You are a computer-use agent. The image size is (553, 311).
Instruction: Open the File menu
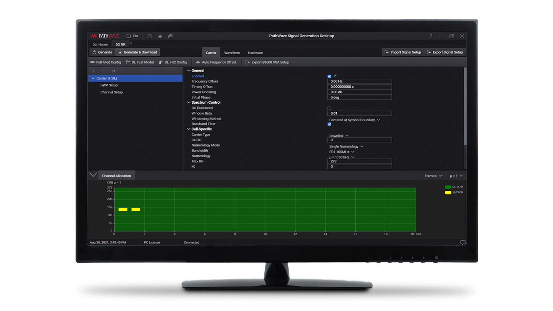pyautogui.click(x=132, y=36)
